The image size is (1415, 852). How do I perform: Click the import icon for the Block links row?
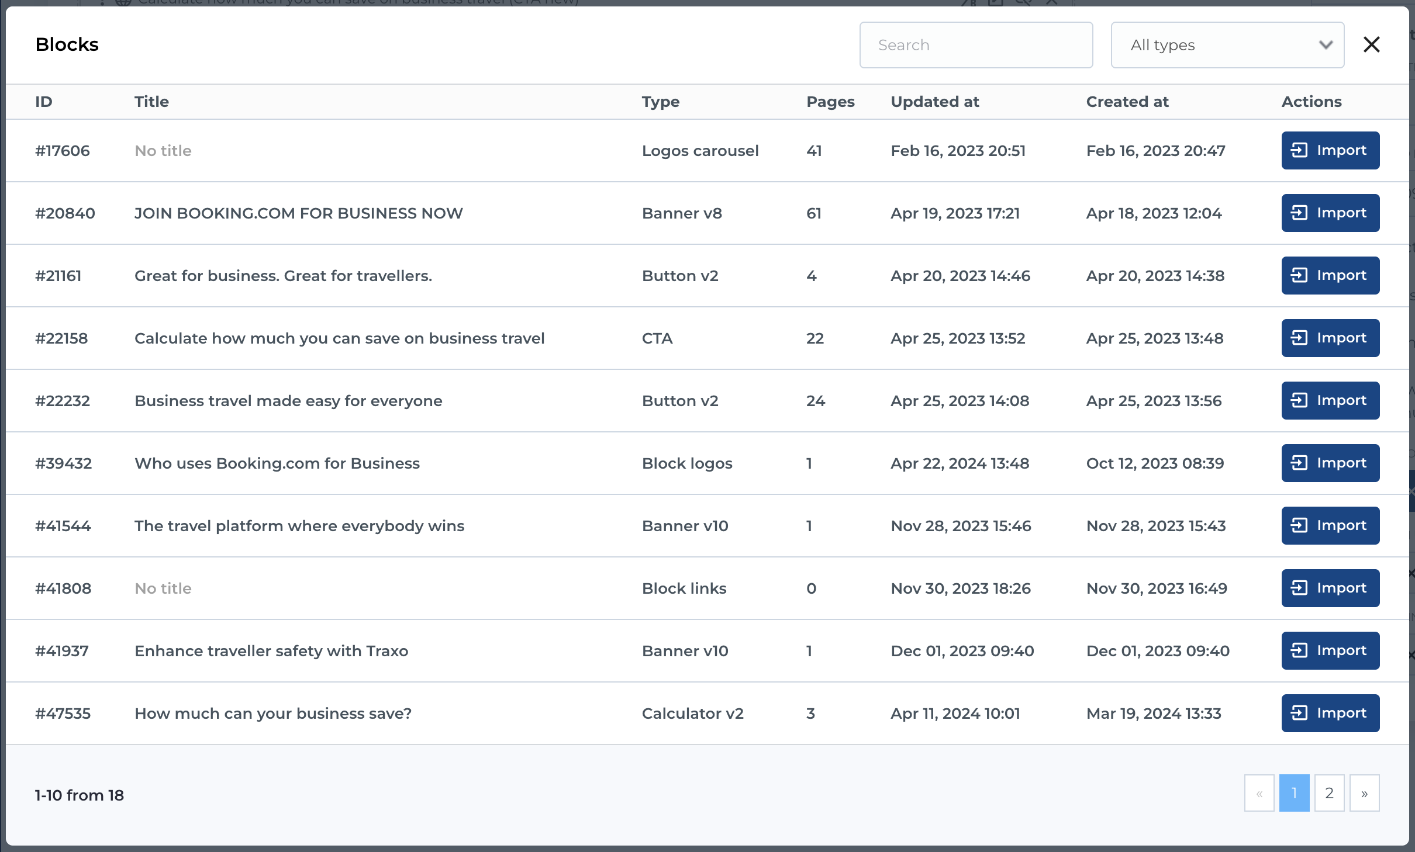pyautogui.click(x=1299, y=588)
